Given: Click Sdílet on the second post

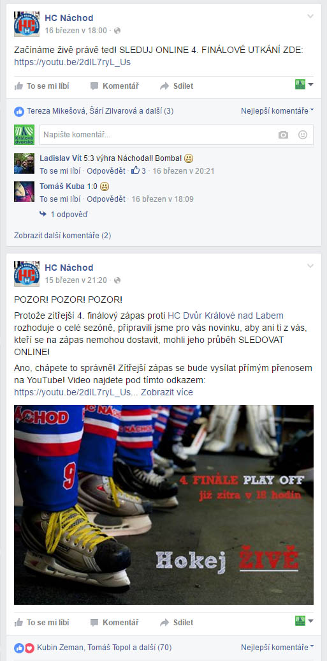Looking at the screenshot, I should 177,622.
